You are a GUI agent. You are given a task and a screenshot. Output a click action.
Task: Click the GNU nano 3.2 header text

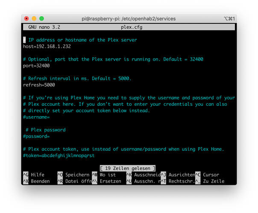point(44,27)
